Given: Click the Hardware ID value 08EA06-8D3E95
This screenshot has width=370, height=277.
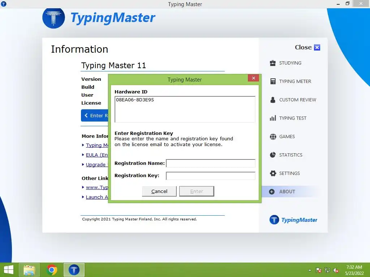Looking at the screenshot, I should tap(135, 100).
